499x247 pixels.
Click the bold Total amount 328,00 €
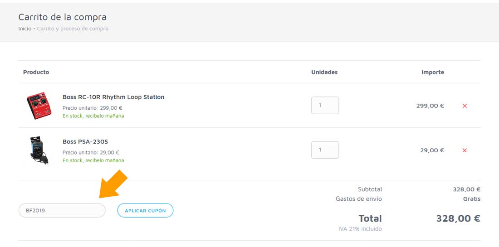click(x=458, y=218)
